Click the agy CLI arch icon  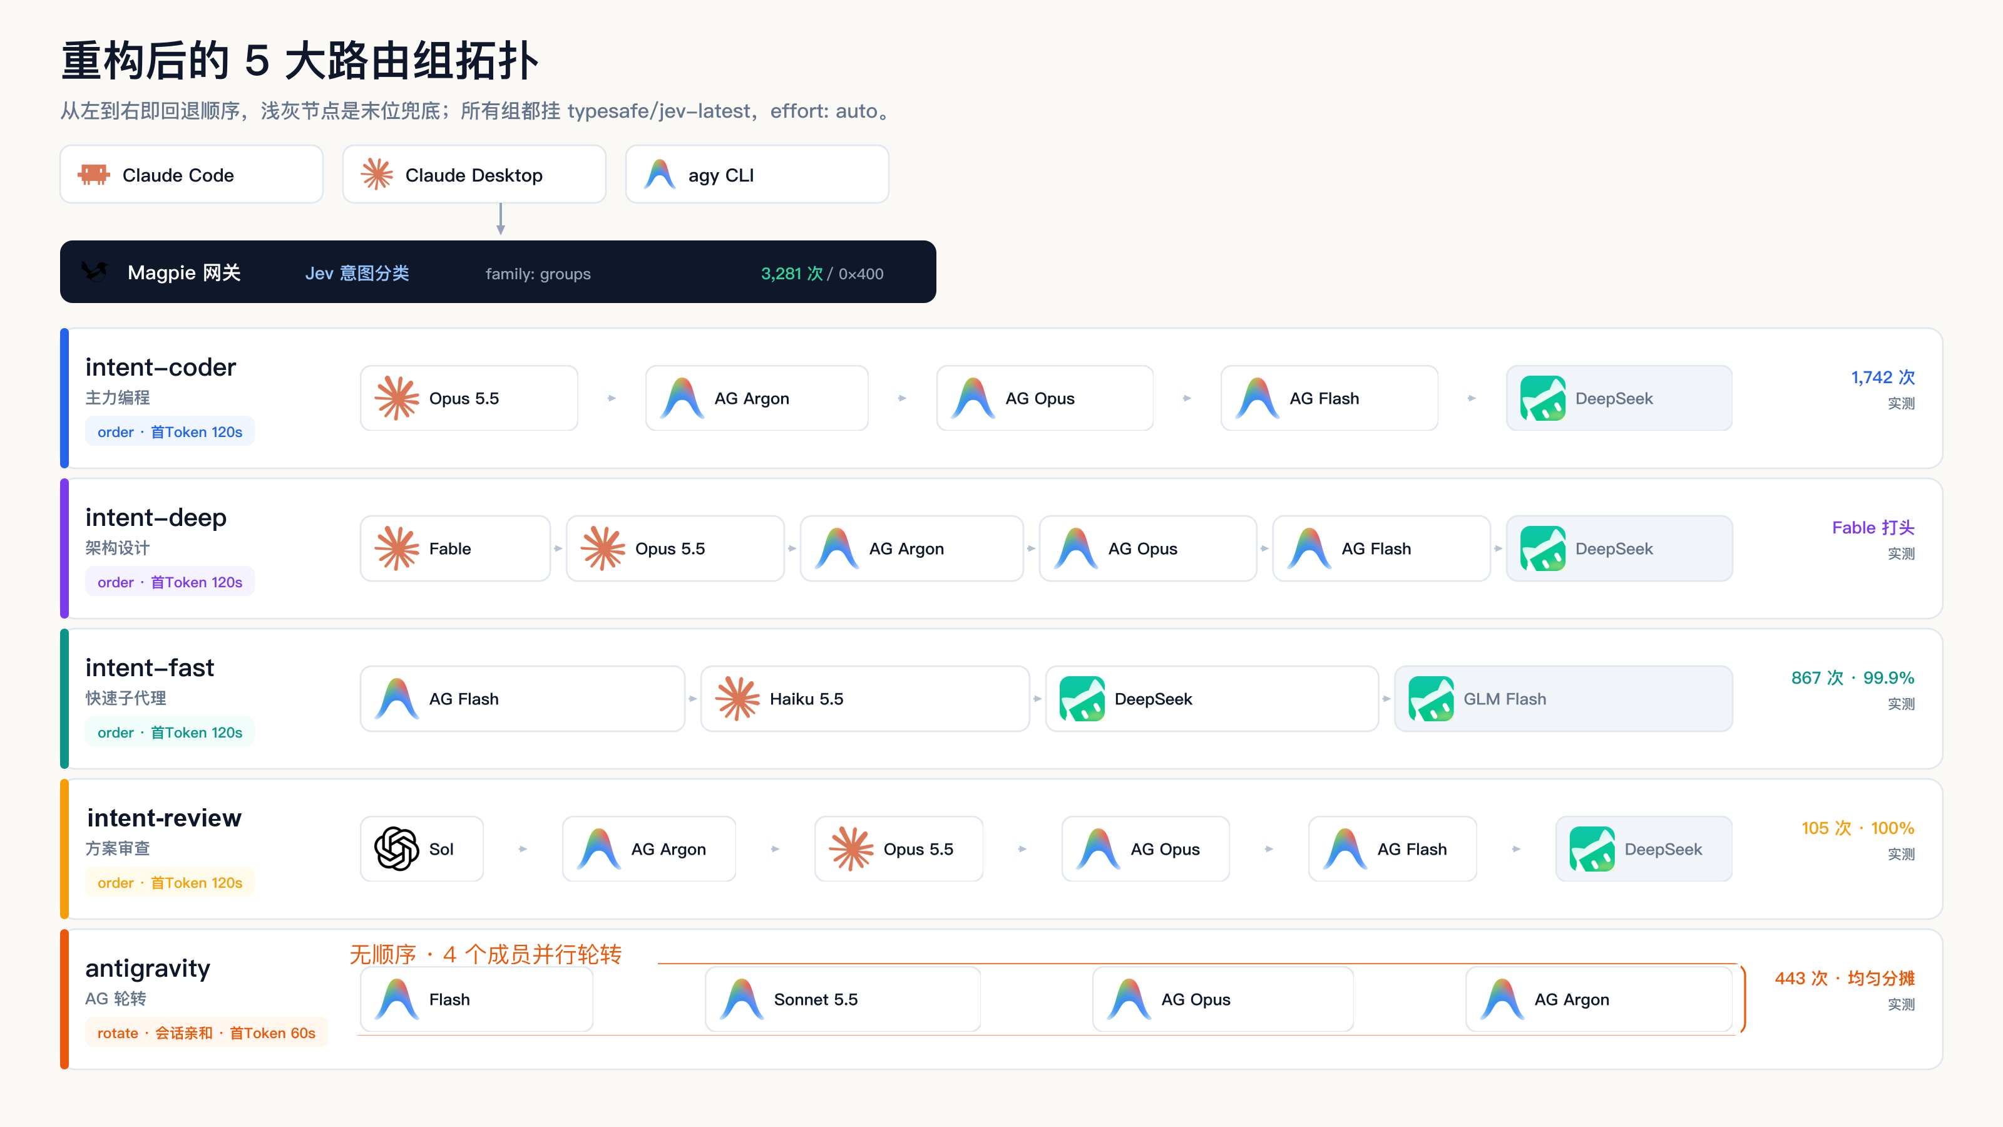pos(660,175)
